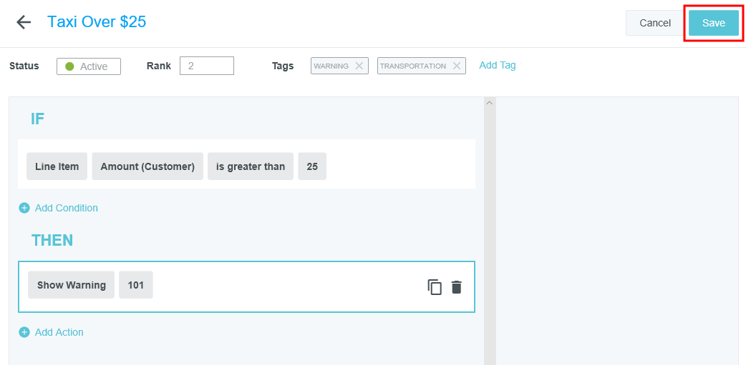The image size is (746, 365).
Task: Edit the condition value 25
Action: 312,166
